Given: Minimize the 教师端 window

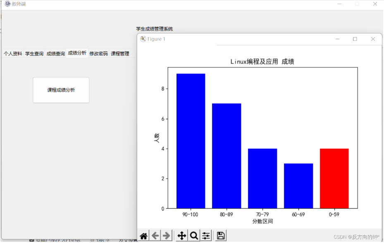Looking at the screenshot, I should (339, 4).
